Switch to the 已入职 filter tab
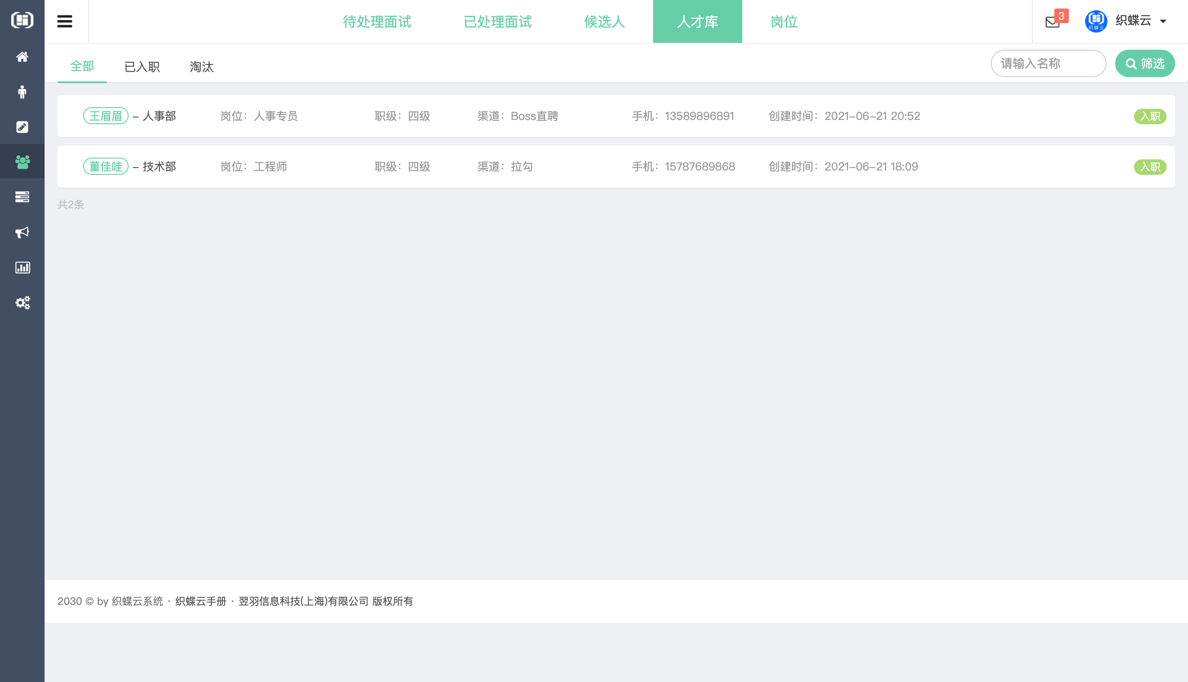Viewport: 1188px width, 682px height. point(142,66)
